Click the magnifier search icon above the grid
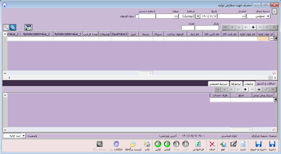Image resolution: width=281 pixels, height=154 pixels. coord(6,27)
